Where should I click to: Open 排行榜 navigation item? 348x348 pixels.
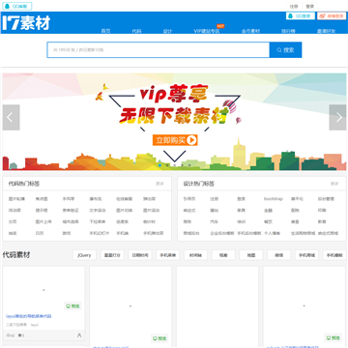288,31
